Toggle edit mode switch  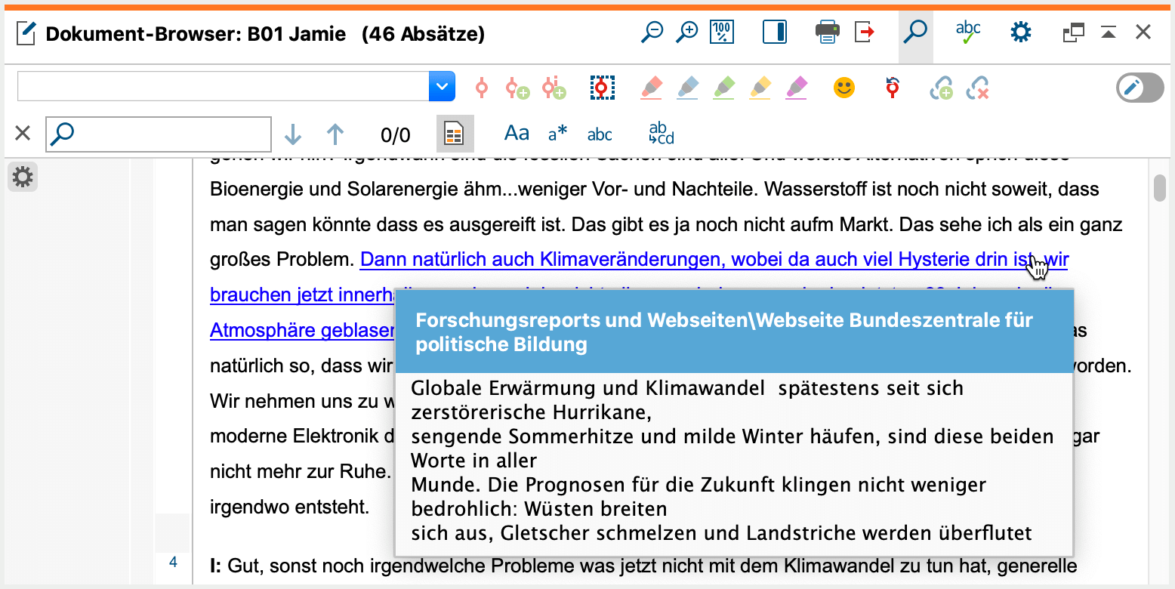tap(1140, 88)
